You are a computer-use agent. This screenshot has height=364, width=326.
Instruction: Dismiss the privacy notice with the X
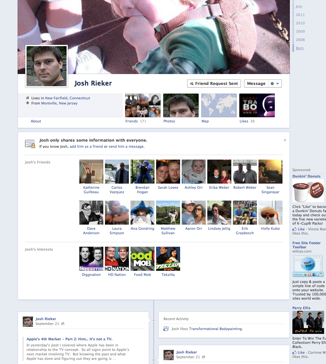click(x=285, y=140)
